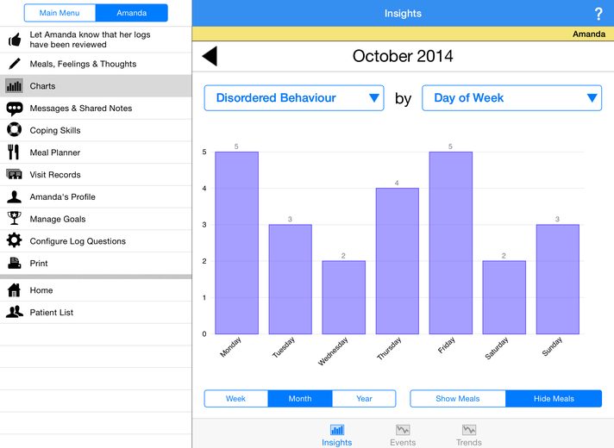Click the house Home icon

tap(14, 290)
